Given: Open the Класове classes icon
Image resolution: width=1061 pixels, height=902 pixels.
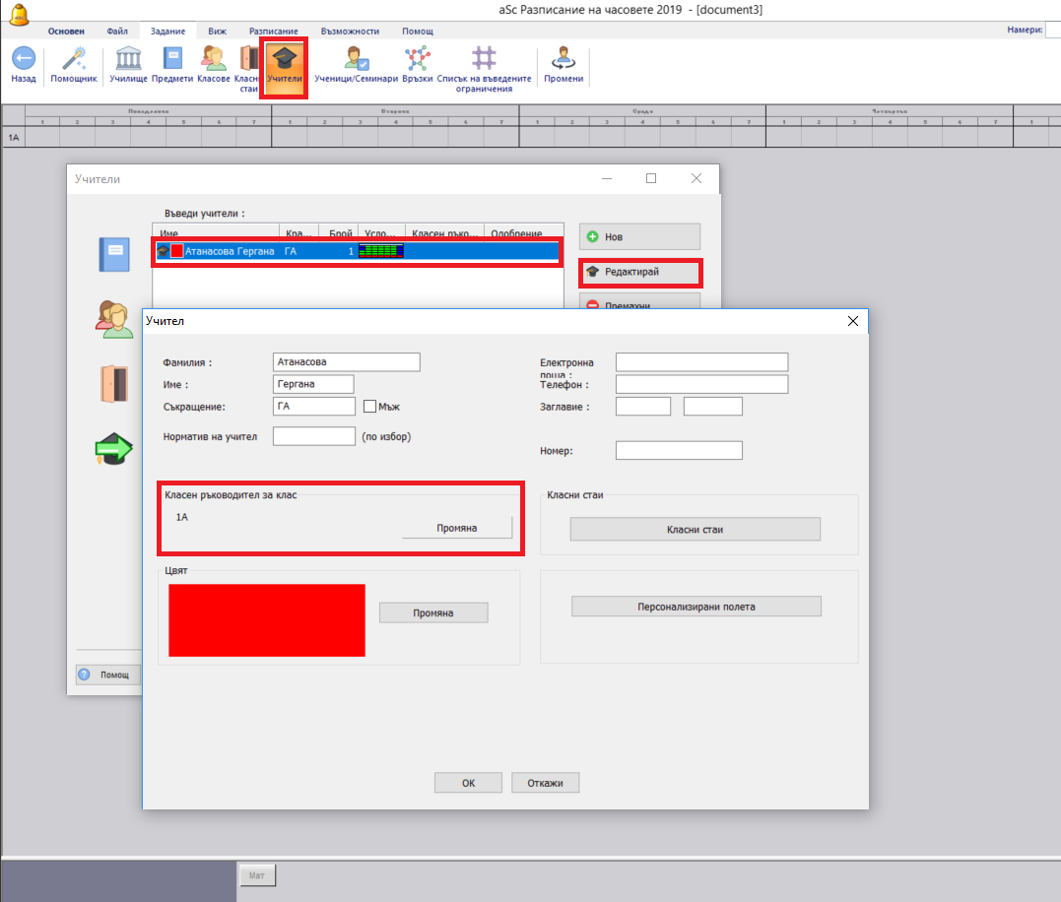Looking at the screenshot, I should pos(214,59).
